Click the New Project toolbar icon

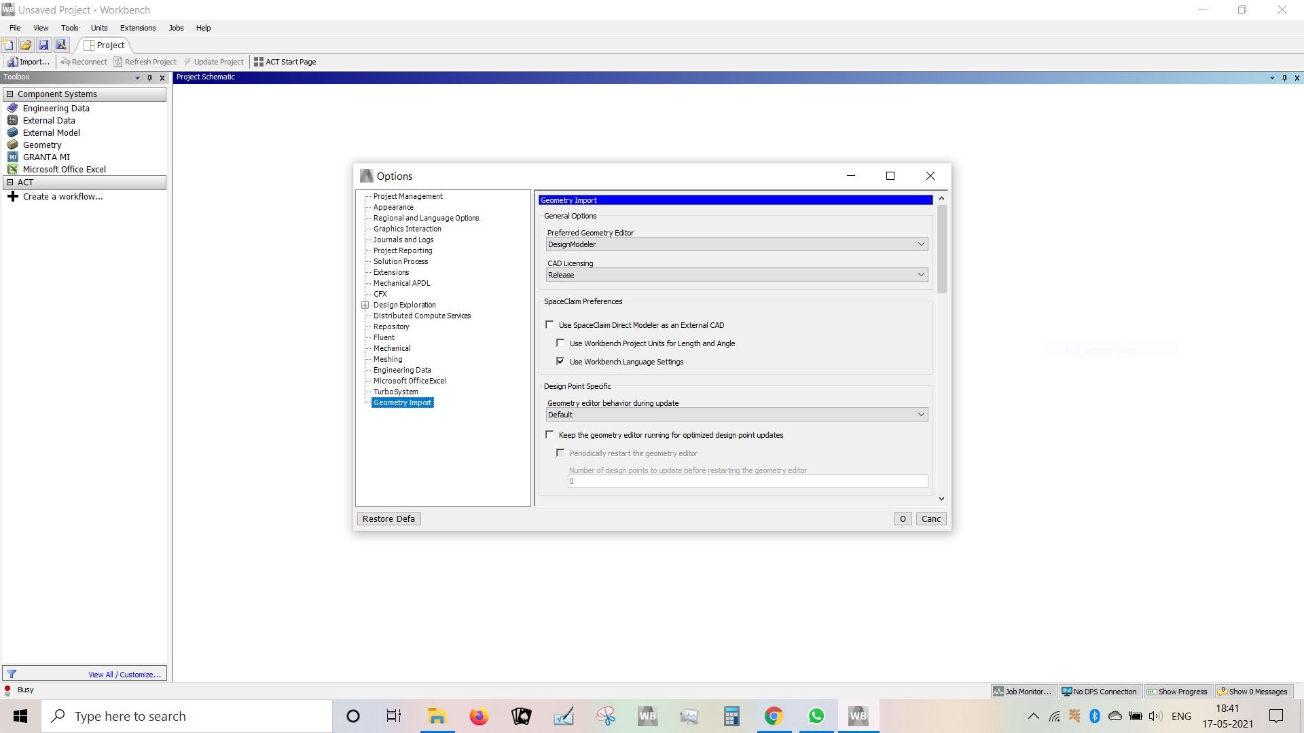pyautogui.click(x=8, y=45)
